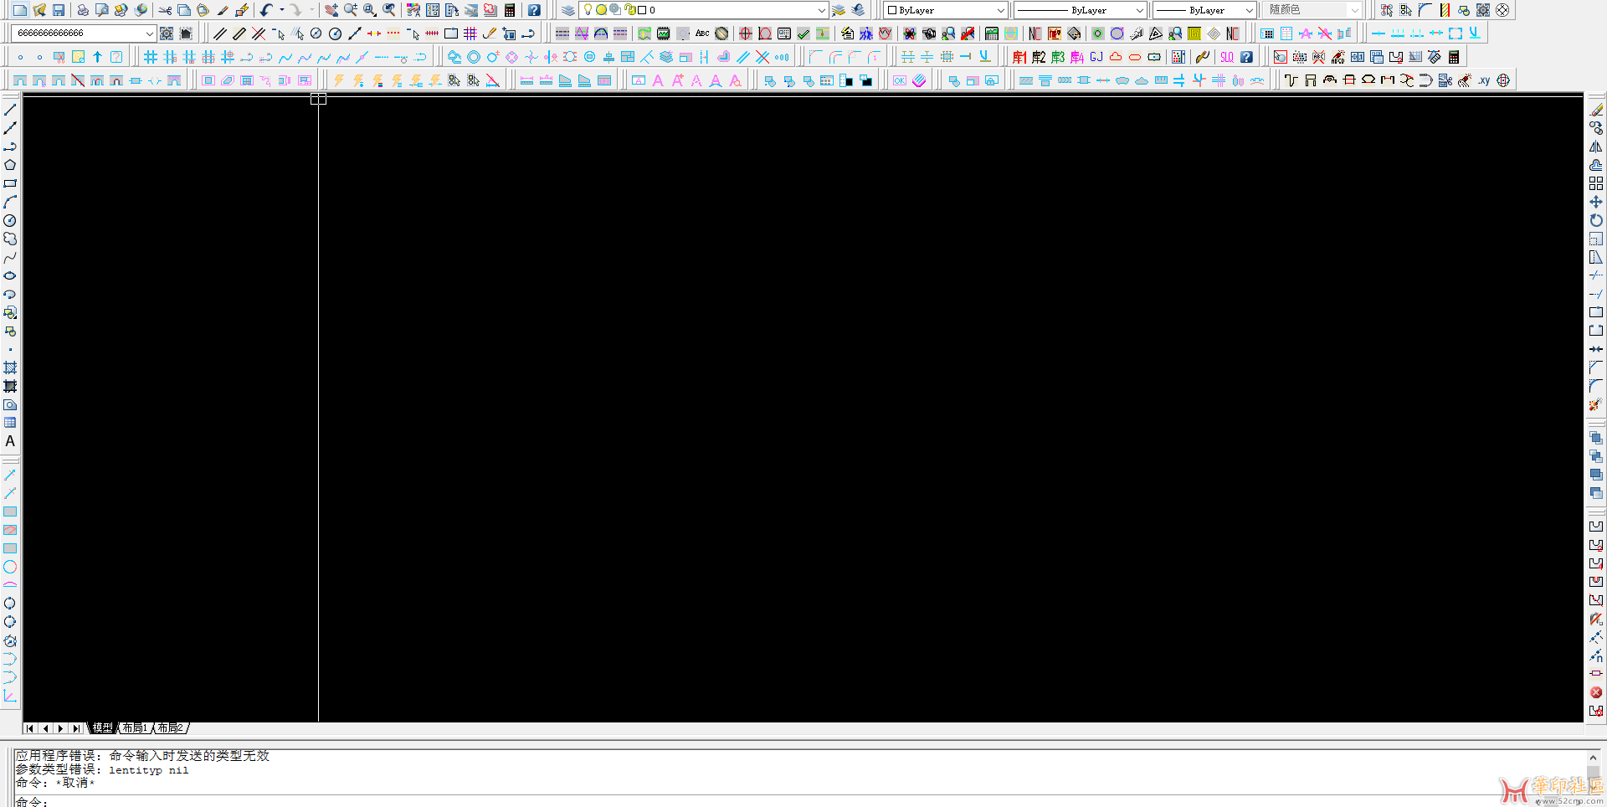
Task: Open Help from the top toolbar
Action: (533, 10)
